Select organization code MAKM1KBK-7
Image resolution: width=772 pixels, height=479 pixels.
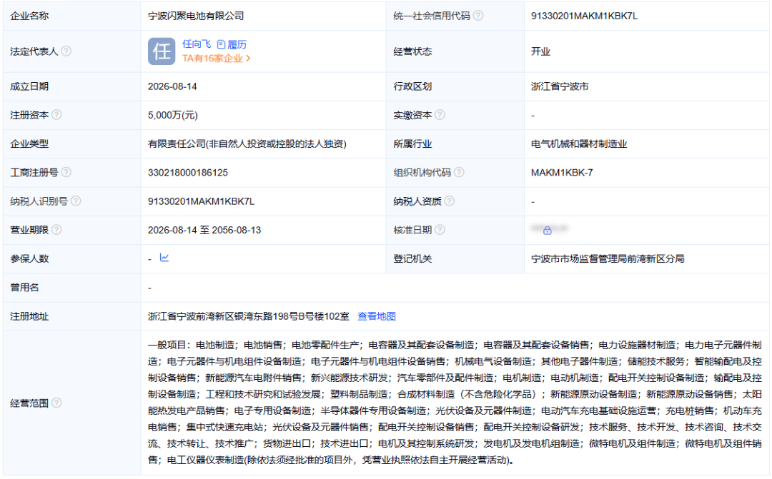562,173
